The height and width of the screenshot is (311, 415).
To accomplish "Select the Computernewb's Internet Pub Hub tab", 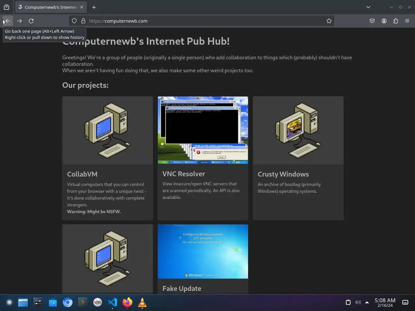I will point(51,7).
